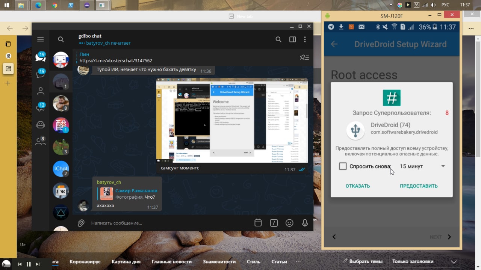Open chat with triangle logo avatar
This screenshot has width=481, height=270.
61,213
